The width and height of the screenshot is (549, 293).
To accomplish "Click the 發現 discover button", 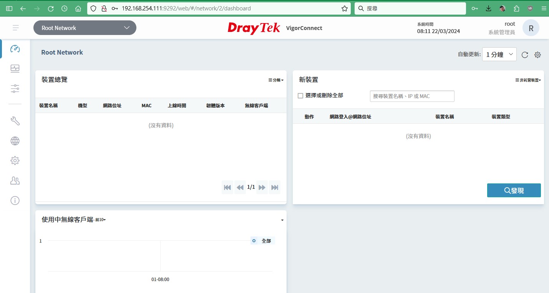I will (x=514, y=190).
